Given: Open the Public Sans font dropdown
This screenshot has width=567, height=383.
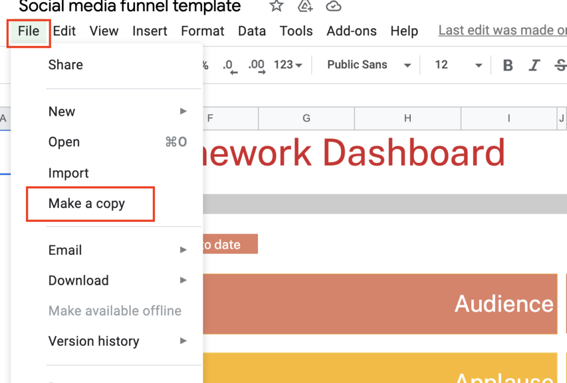Looking at the screenshot, I should (369, 65).
